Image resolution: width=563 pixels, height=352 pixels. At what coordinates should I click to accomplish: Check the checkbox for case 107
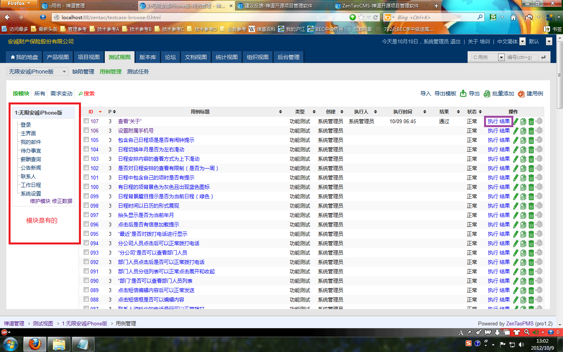click(x=86, y=121)
